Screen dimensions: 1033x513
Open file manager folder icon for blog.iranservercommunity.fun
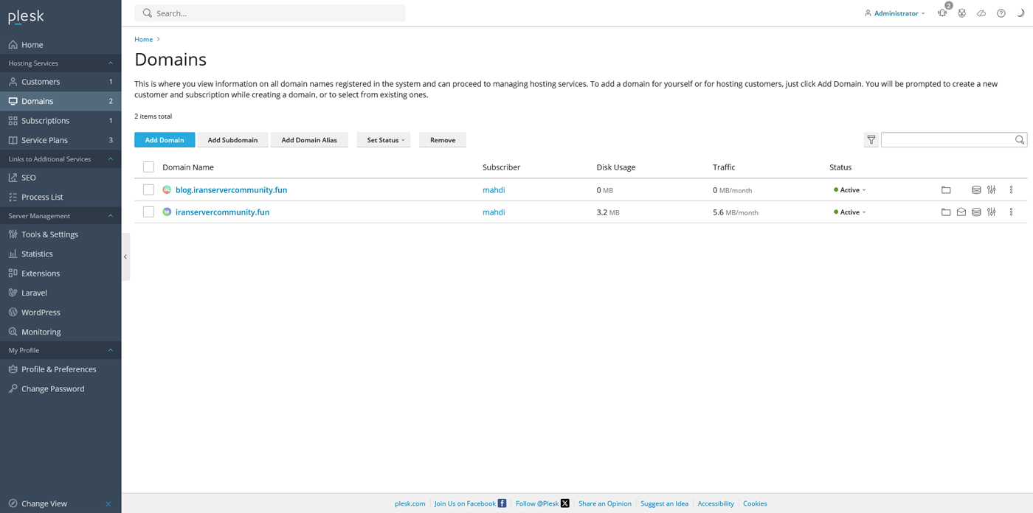click(x=946, y=190)
